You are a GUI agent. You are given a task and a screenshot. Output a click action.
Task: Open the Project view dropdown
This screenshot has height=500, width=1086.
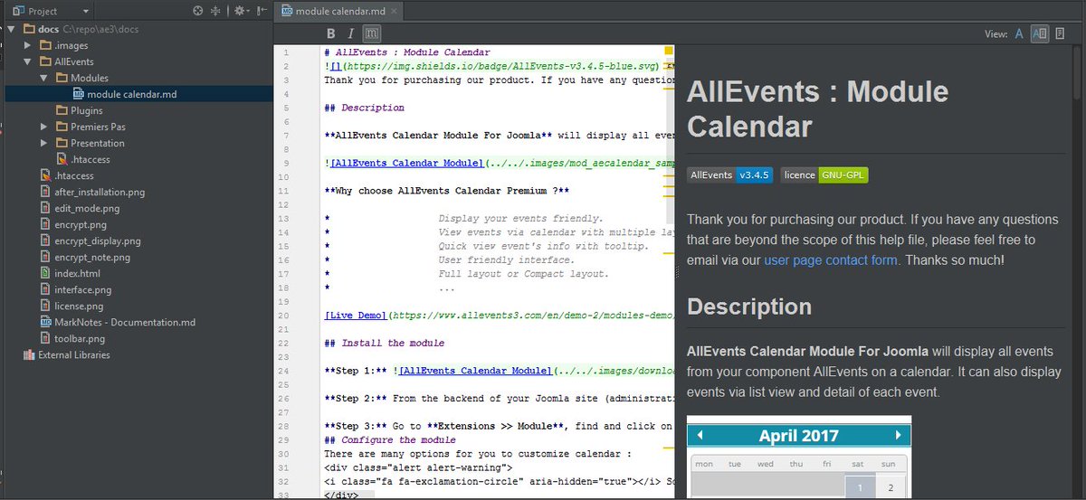[x=51, y=11]
